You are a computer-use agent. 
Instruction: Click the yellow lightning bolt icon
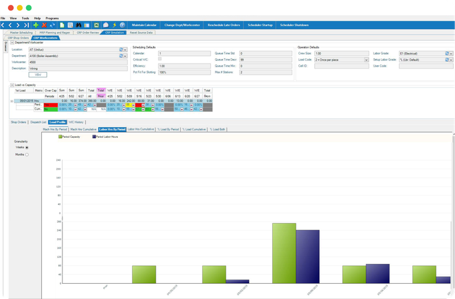click(x=115, y=25)
